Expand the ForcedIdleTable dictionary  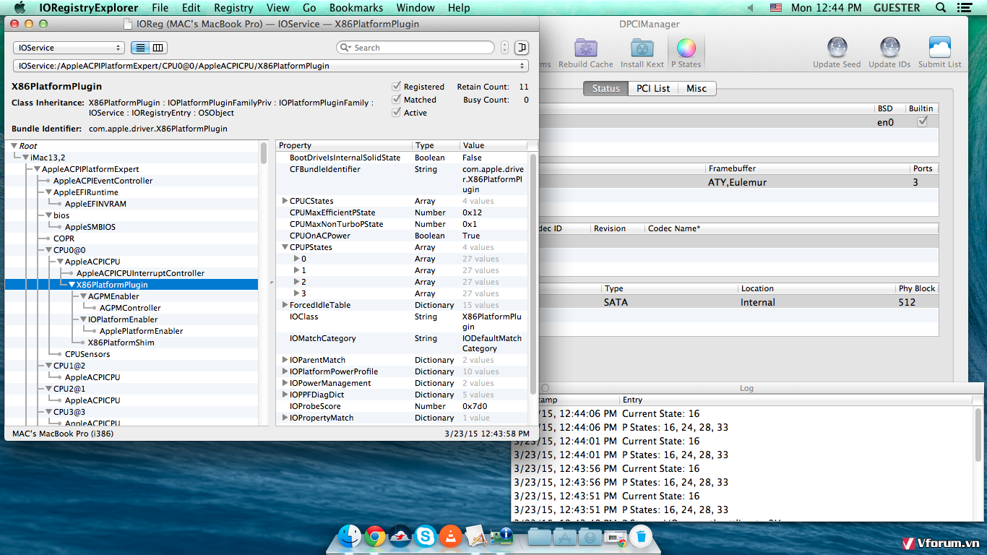[285, 305]
